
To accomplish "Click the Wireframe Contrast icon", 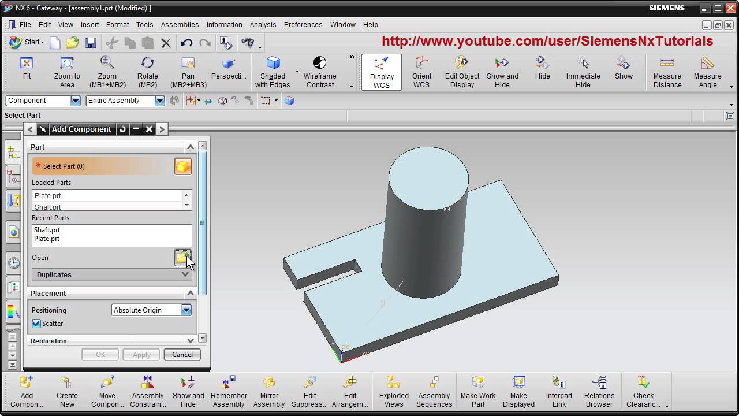I will (320, 63).
